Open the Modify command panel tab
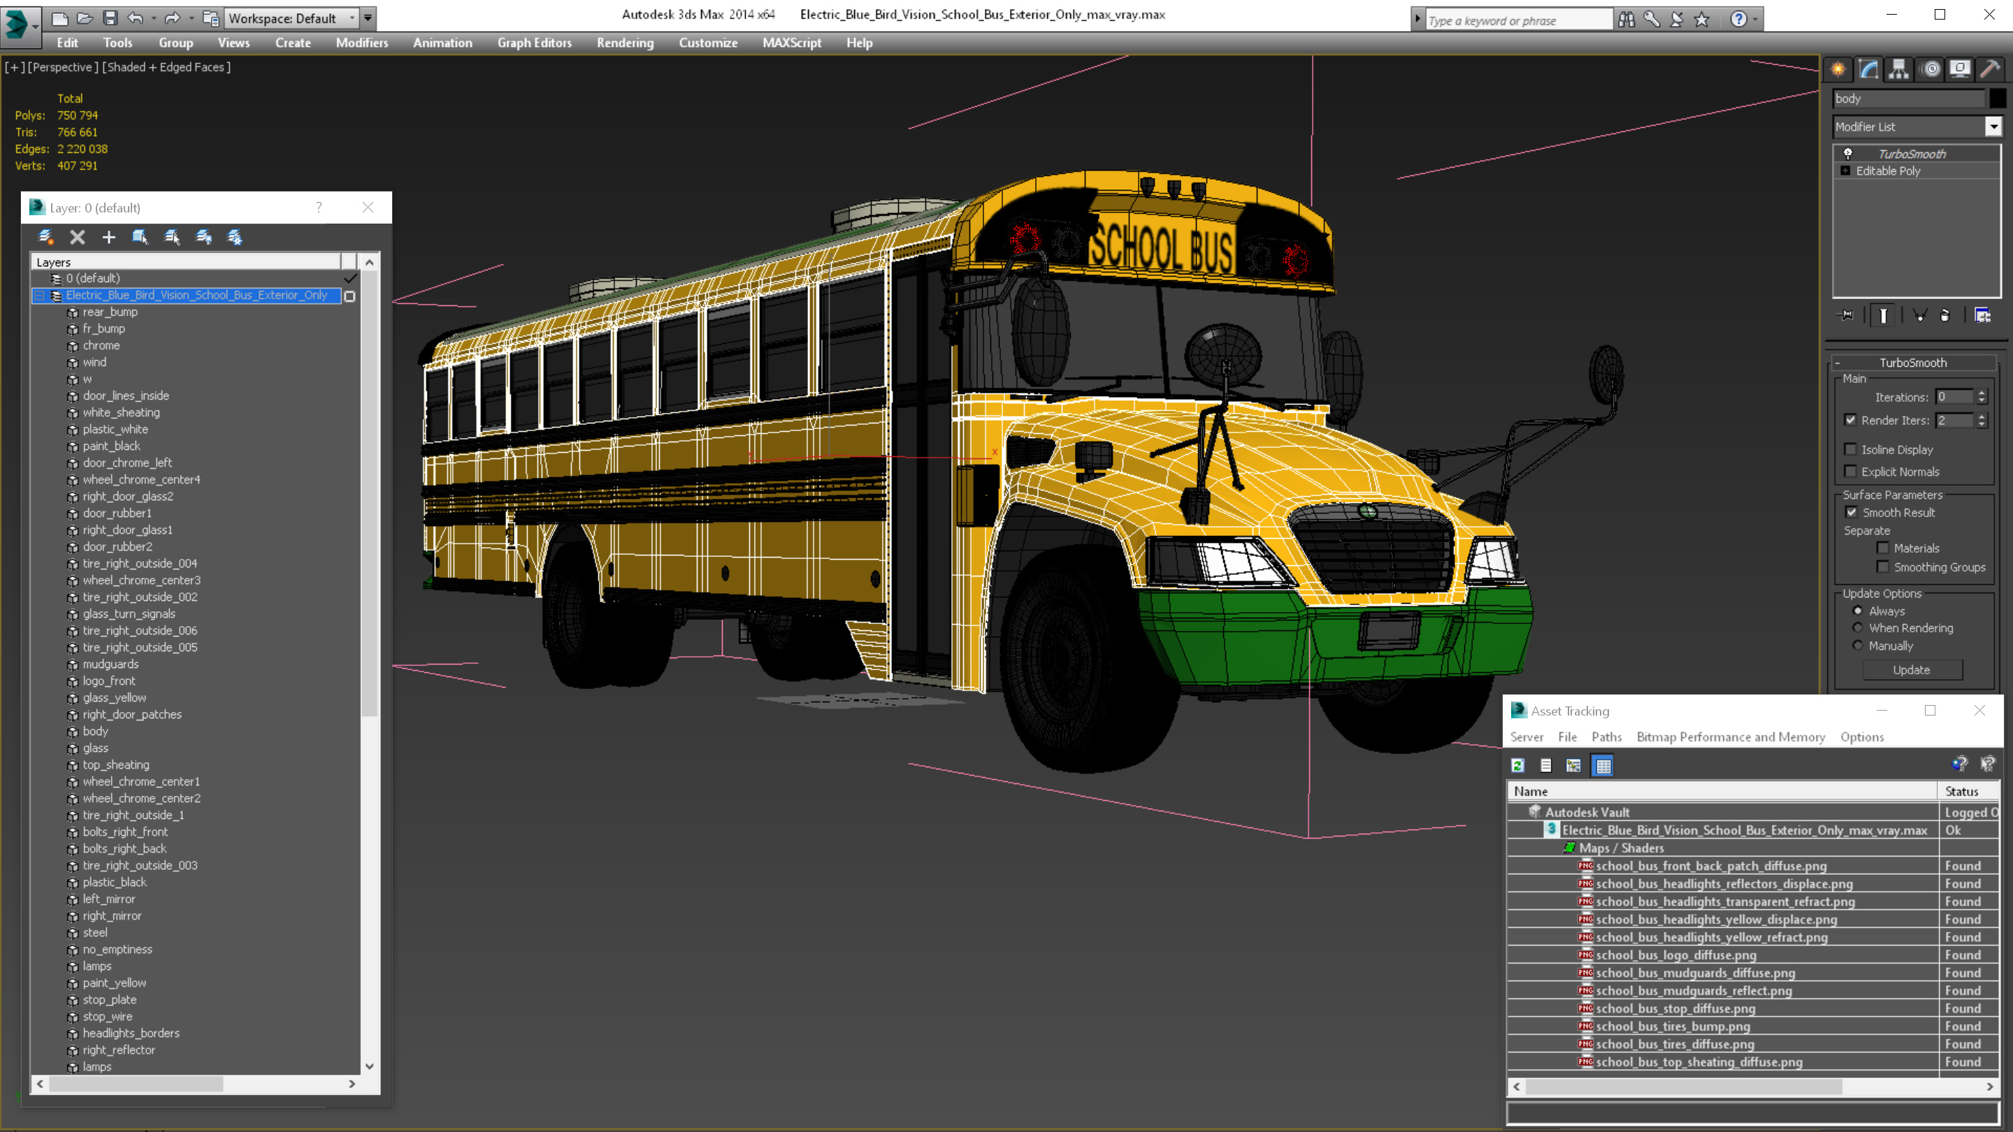The width and height of the screenshot is (2013, 1132). click(x=1868, y=70)
